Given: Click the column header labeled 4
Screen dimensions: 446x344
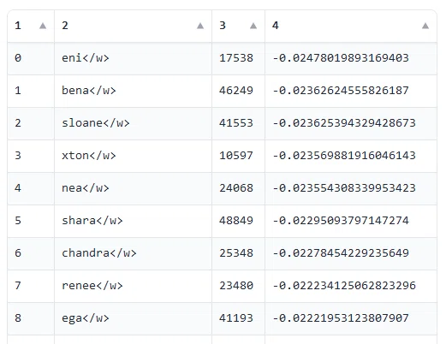Looking at the screenshot, I should (x=351, y=26).
